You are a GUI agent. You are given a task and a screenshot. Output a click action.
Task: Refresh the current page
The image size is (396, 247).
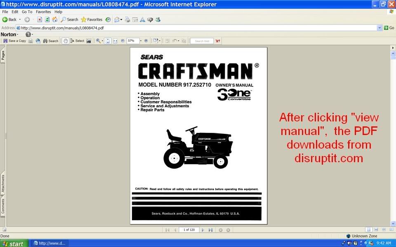click(x=47, y=19)
